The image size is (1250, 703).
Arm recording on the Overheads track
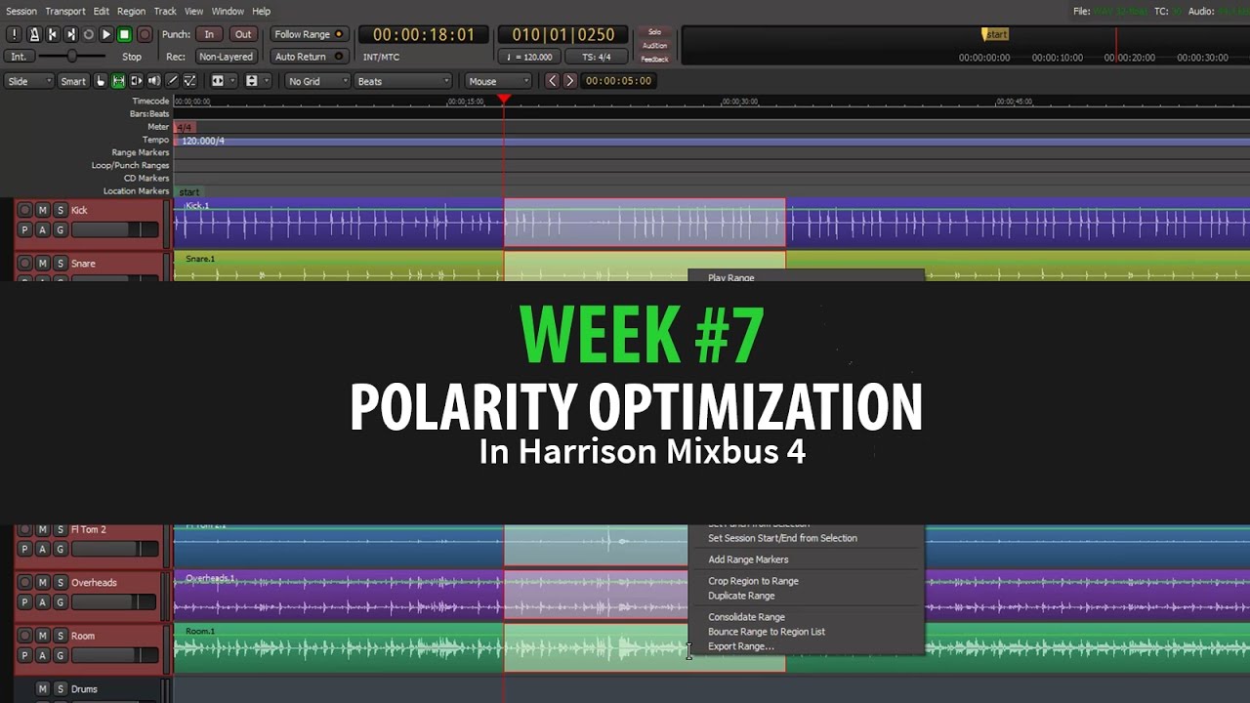tap(25, 583)
